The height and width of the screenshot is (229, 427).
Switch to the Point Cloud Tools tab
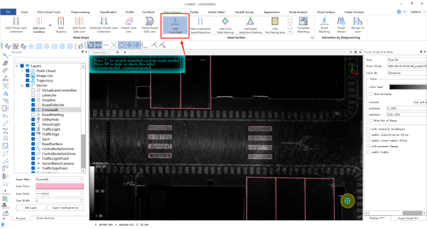point(49,12)
